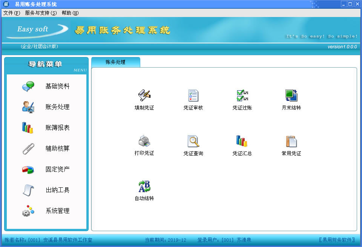Image resolution: width=362 pixels, height=247 pixels.
Task: Click the 凭证审核 text label
Action: coord(193,108)
